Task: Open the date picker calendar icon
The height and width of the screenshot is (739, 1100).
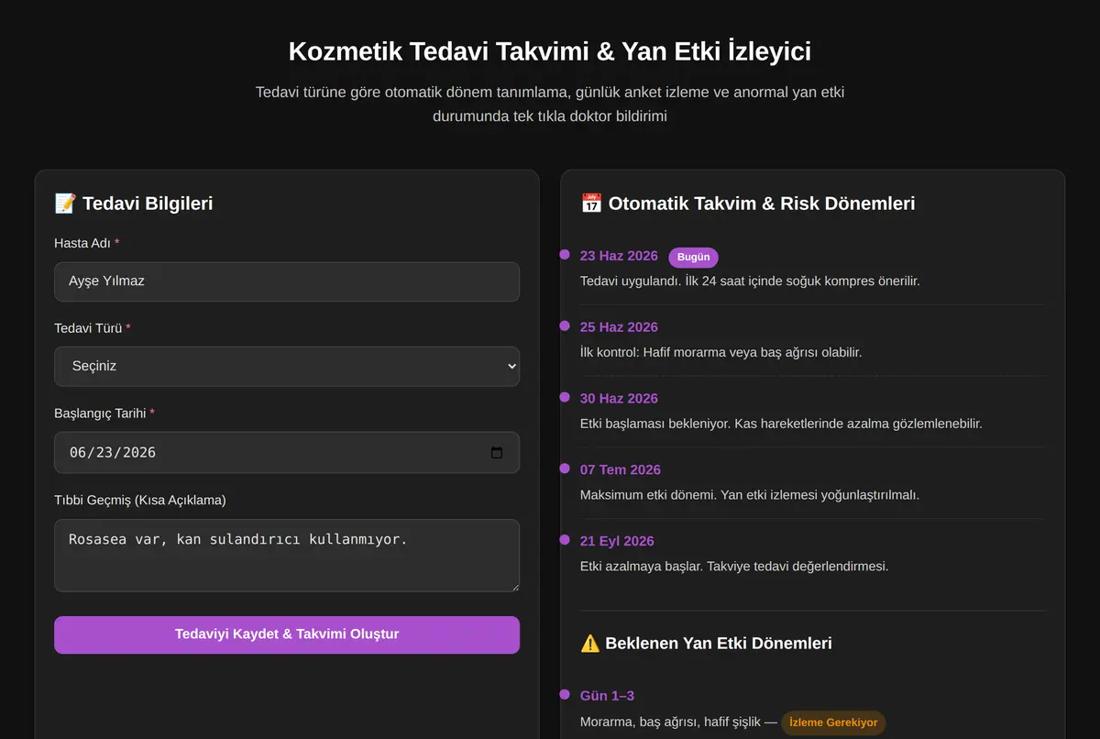Action: 497,452
